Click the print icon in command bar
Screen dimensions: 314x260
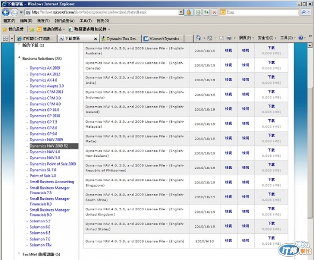click(229, 38)
